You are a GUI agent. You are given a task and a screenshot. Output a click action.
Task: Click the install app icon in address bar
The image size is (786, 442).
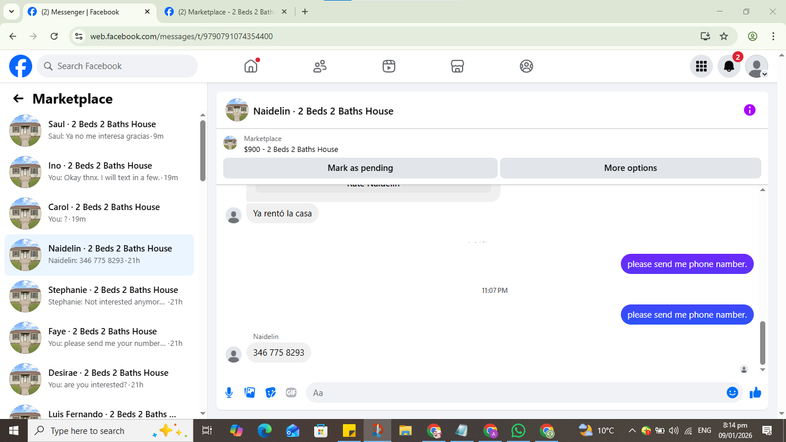tap(705, 36)
